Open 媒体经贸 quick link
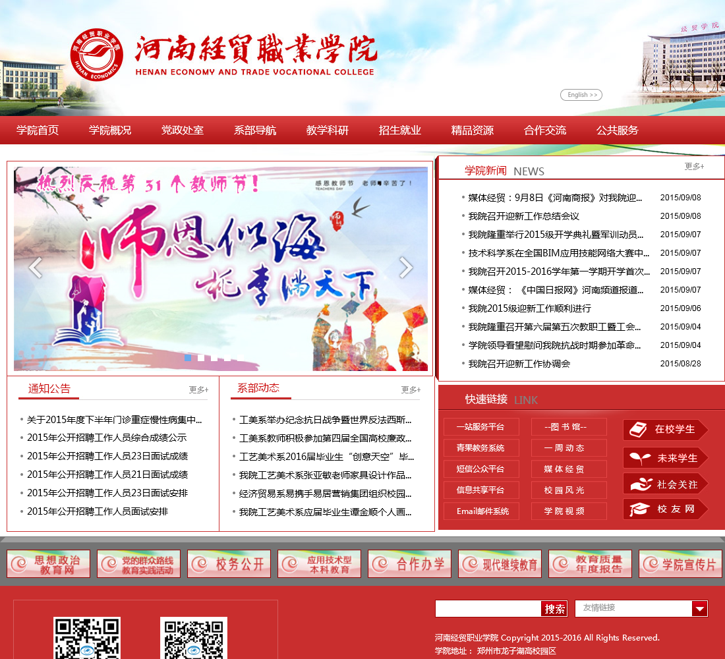 pos(569,469)
